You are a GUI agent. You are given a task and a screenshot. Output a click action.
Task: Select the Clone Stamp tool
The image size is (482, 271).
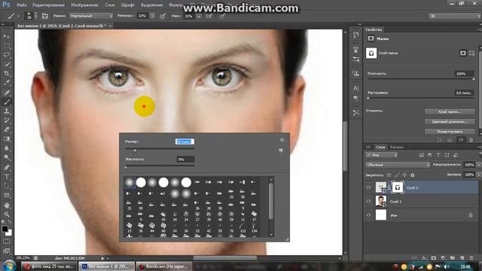7,111
